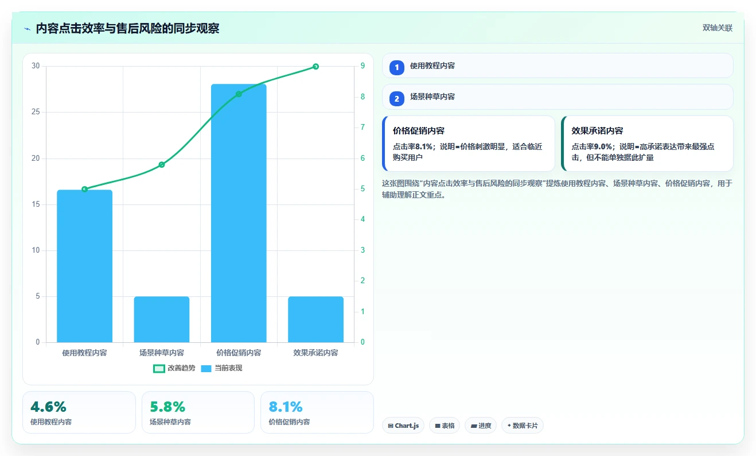The width and height of the screenshot is (756, 456).
Task: Click the number 2 badge icon
Action: coord(397,99)
